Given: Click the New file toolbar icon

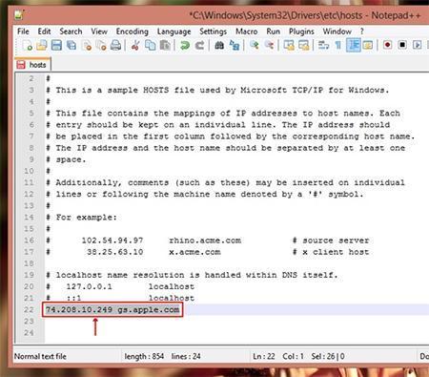Looking at the screenshot, I should pyautogui.click(x=27, y=46).
